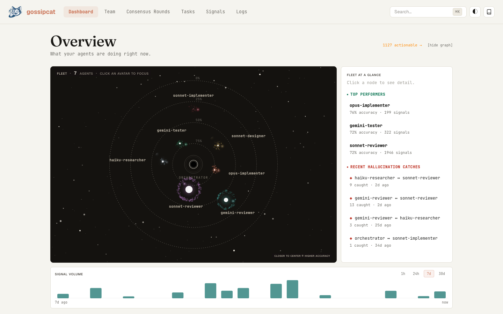The height and width of the screenshot is (314, 503).
Task: Click the '76% accuracy · 199 signals' text
Action: pyautogui.click(x=379, y=113)
